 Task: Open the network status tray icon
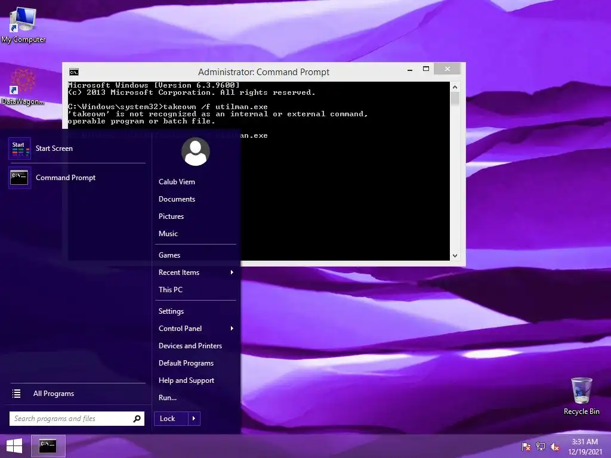[x=541, y=447]
